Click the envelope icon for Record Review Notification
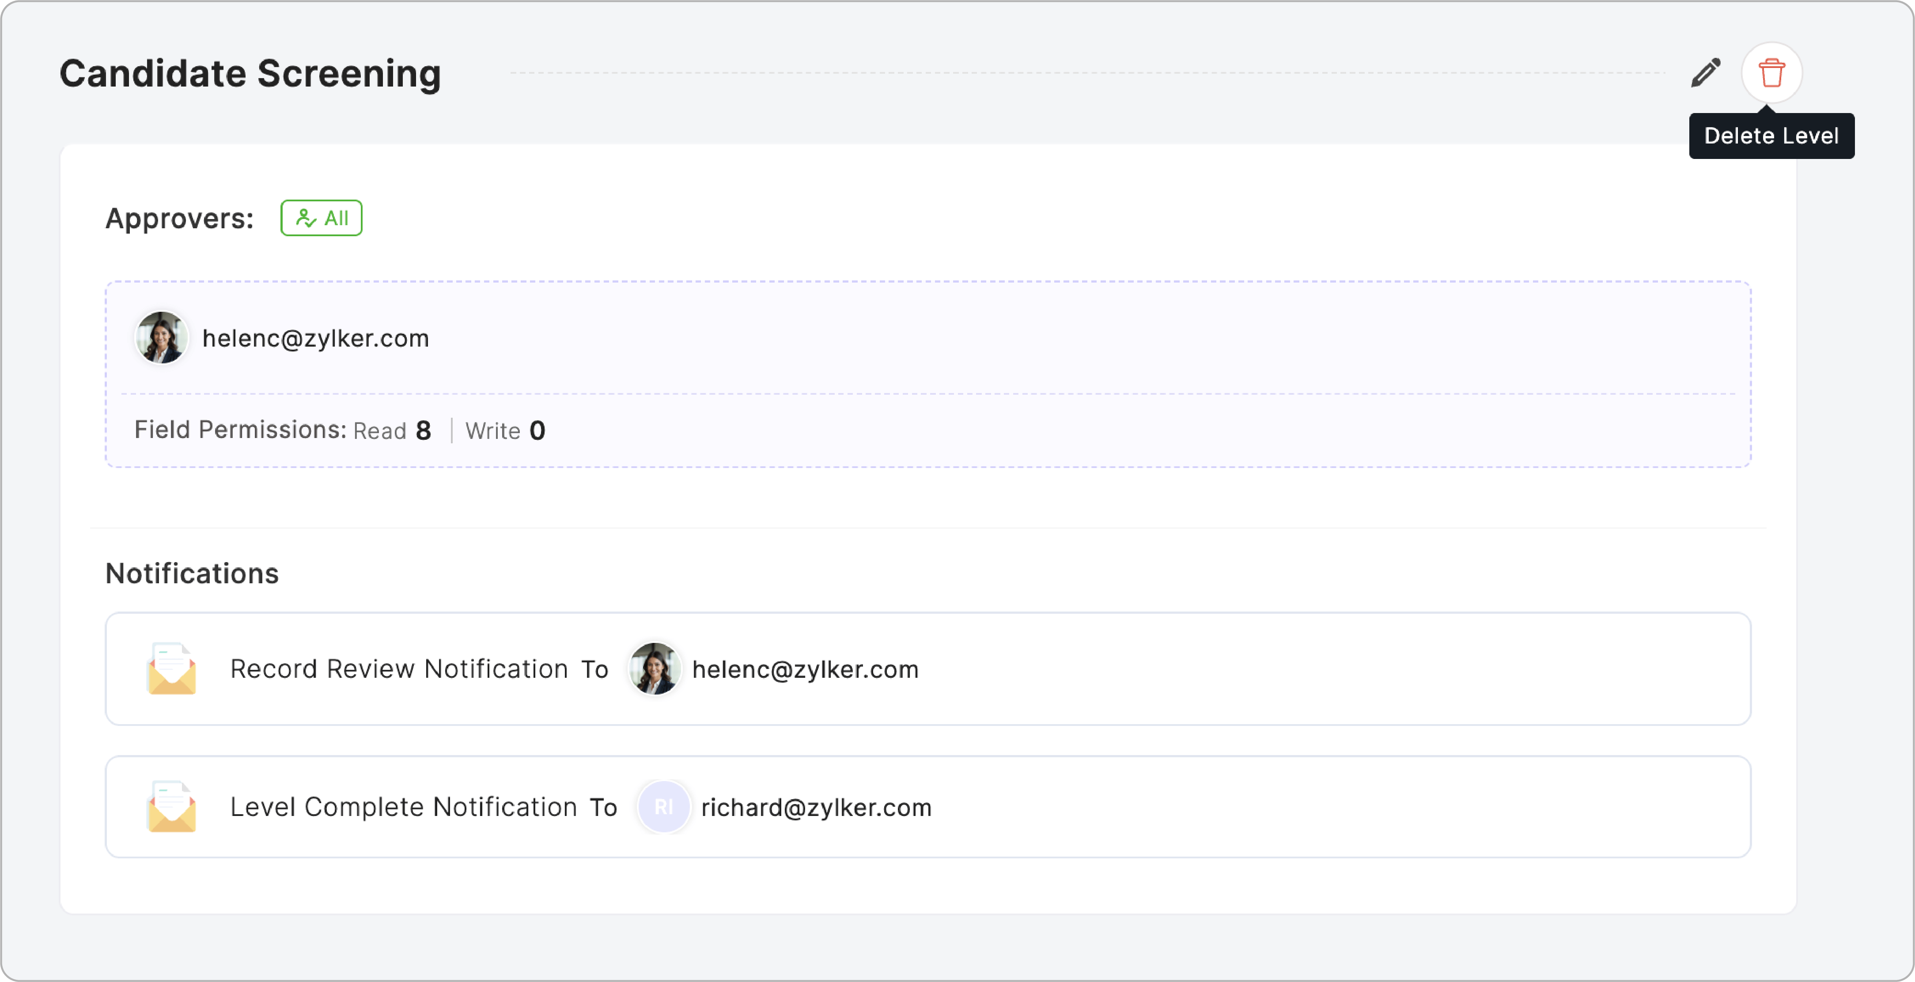 click(x=172, y=669)
